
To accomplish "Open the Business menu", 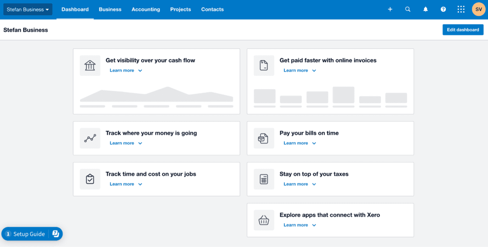I will pyautogui.click(x=110, y=9).
